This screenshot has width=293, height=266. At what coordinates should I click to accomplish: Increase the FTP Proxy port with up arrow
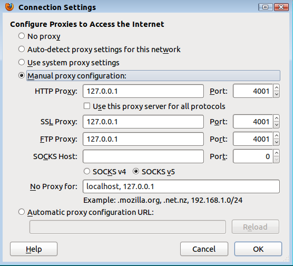[277, 135]
